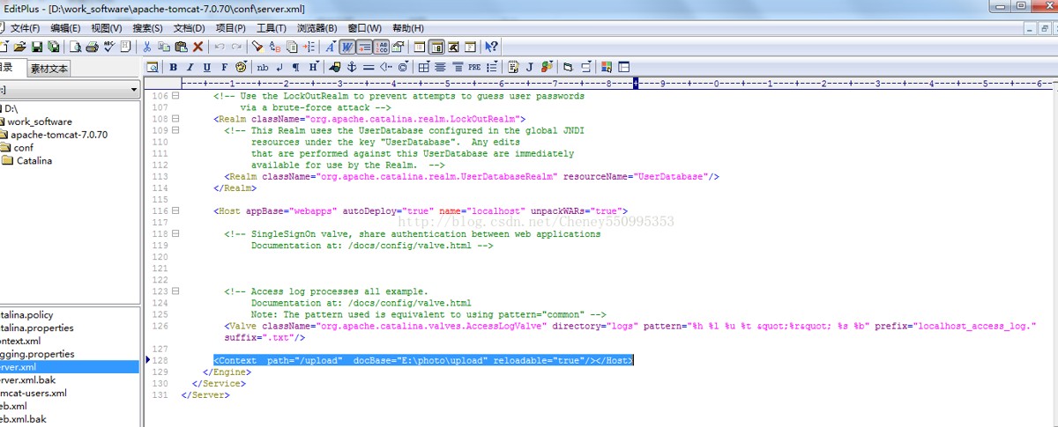1058x427 pixels.
Task: Click the red X Delete icon
Action: [x=197, y=47]
